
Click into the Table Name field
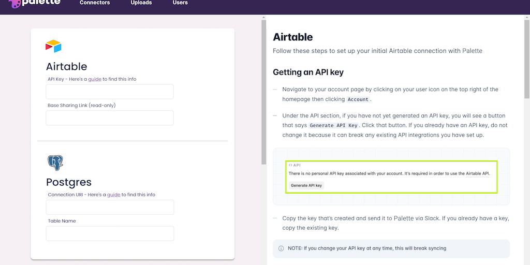(110, 233)
